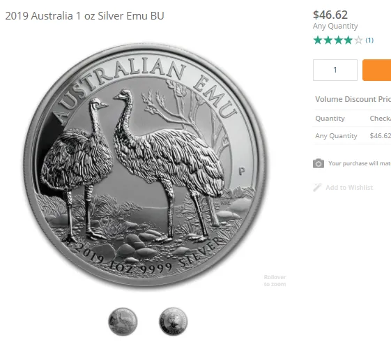Select the emu reverse side thumbnail

[123, 322]
